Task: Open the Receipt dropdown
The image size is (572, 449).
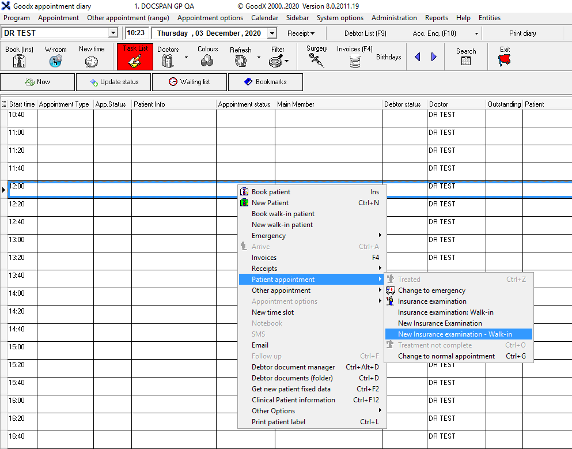Action: (301, 33)
